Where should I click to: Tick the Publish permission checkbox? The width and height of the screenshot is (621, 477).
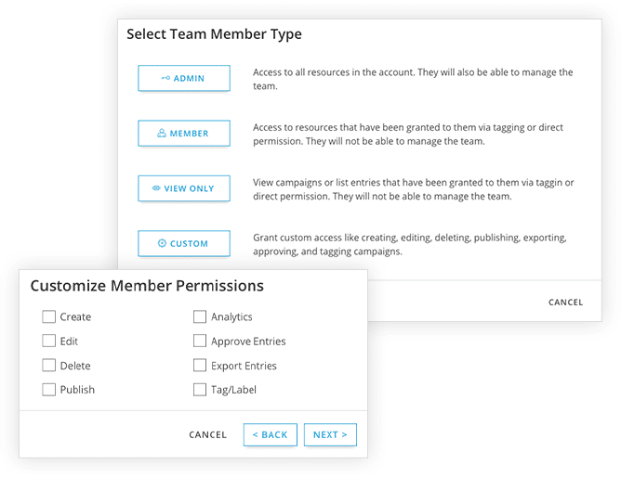click(49, 390)
